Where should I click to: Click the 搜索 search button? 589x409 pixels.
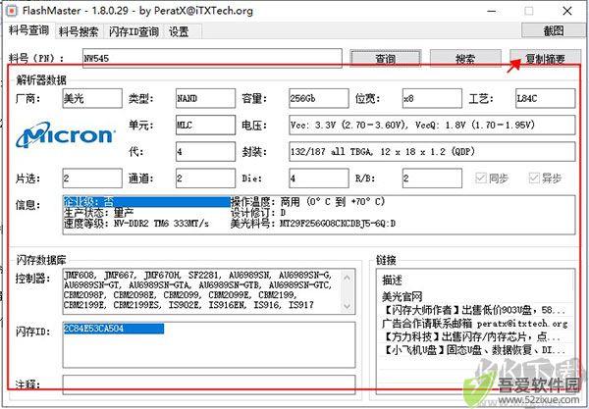tap(465, 59)
